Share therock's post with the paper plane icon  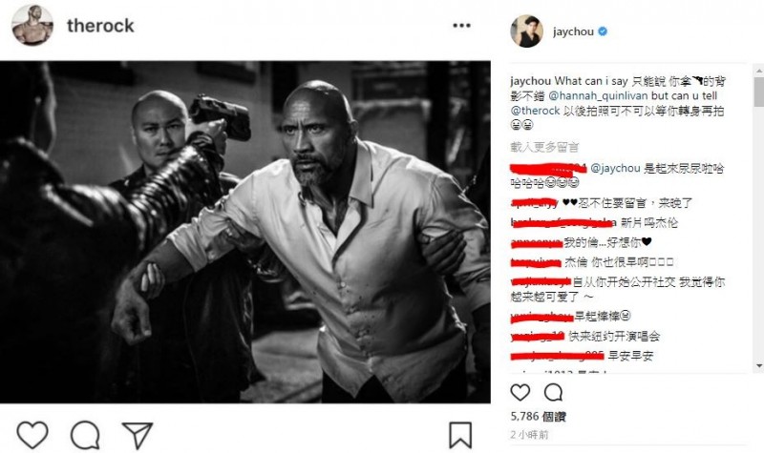[138, 435]
